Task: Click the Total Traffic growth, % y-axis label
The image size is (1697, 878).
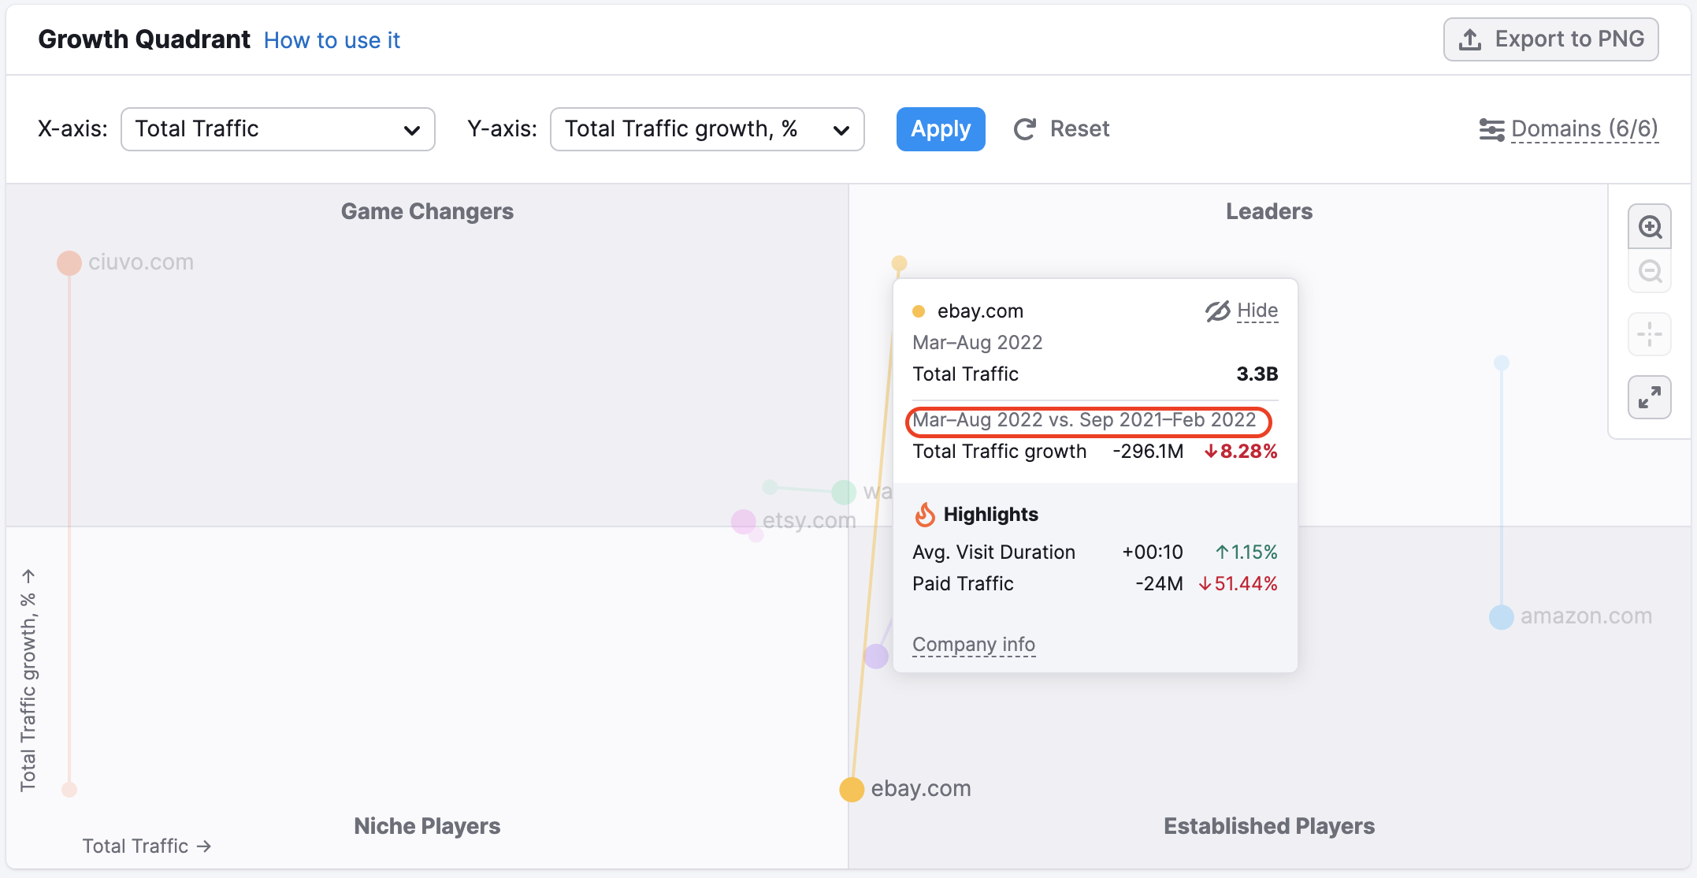Action: 28,681
